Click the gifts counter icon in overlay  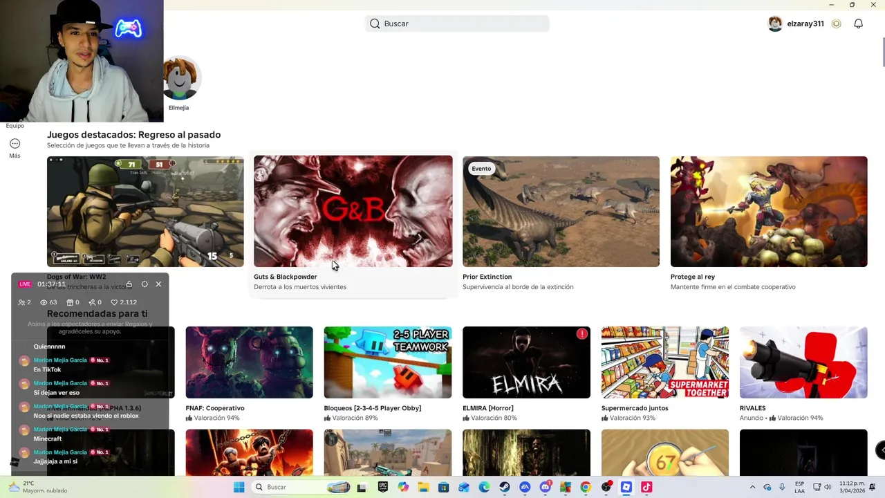coord(69,302)
